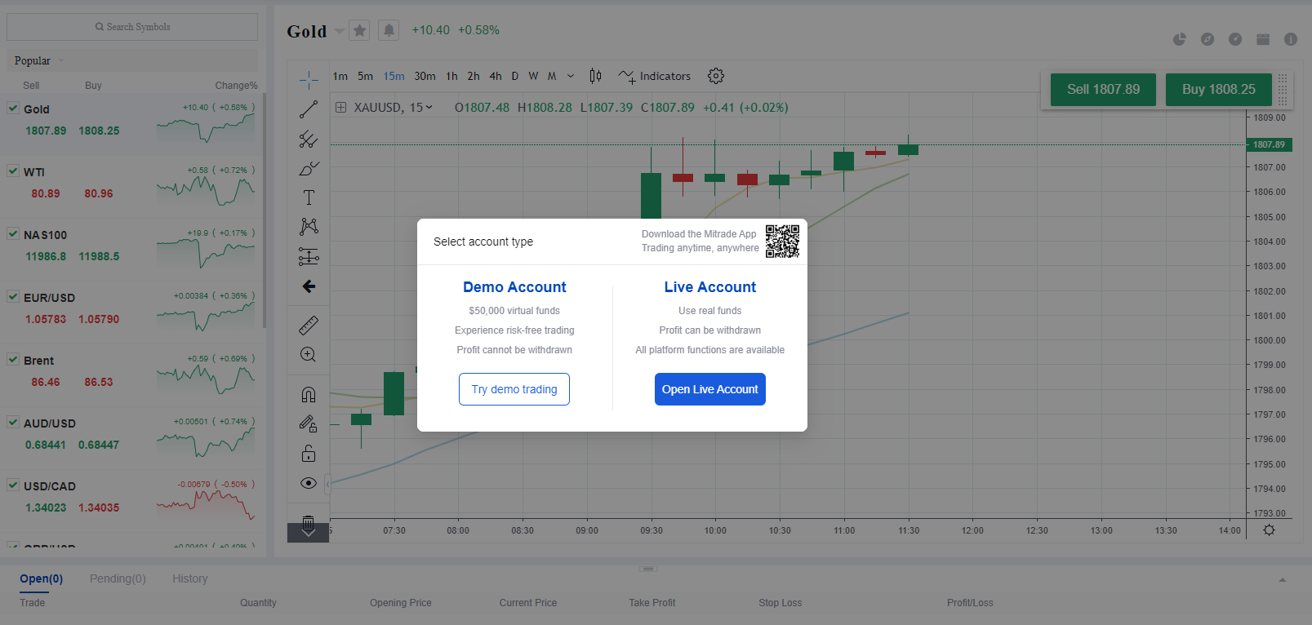The image size is (1312, 625).
Task: Open chart settings gear icon
Action: [x=716, y=76]
